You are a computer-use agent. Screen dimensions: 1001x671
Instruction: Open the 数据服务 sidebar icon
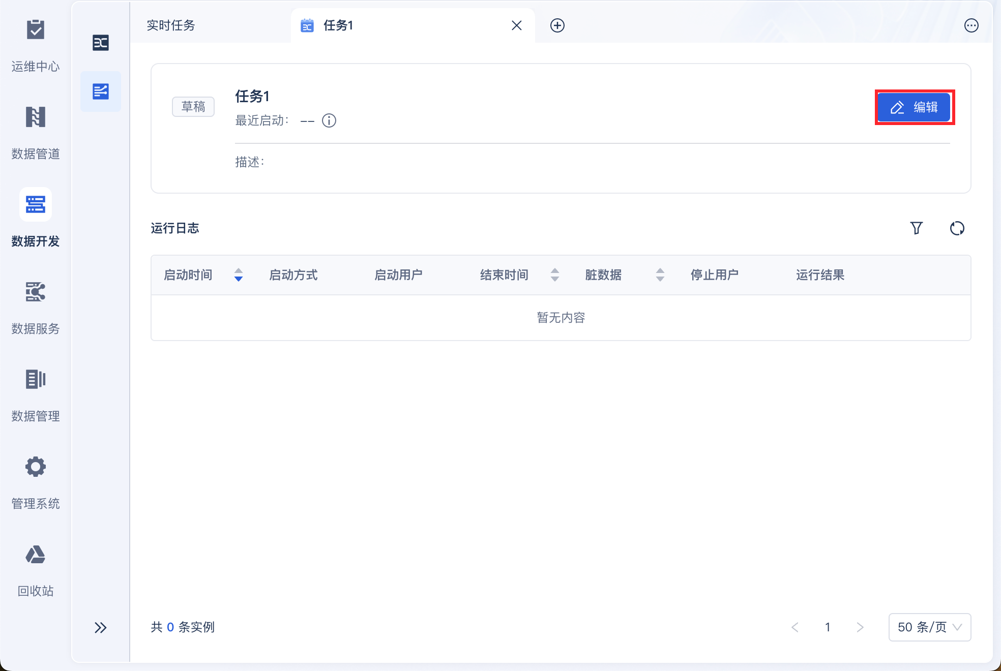36,292
